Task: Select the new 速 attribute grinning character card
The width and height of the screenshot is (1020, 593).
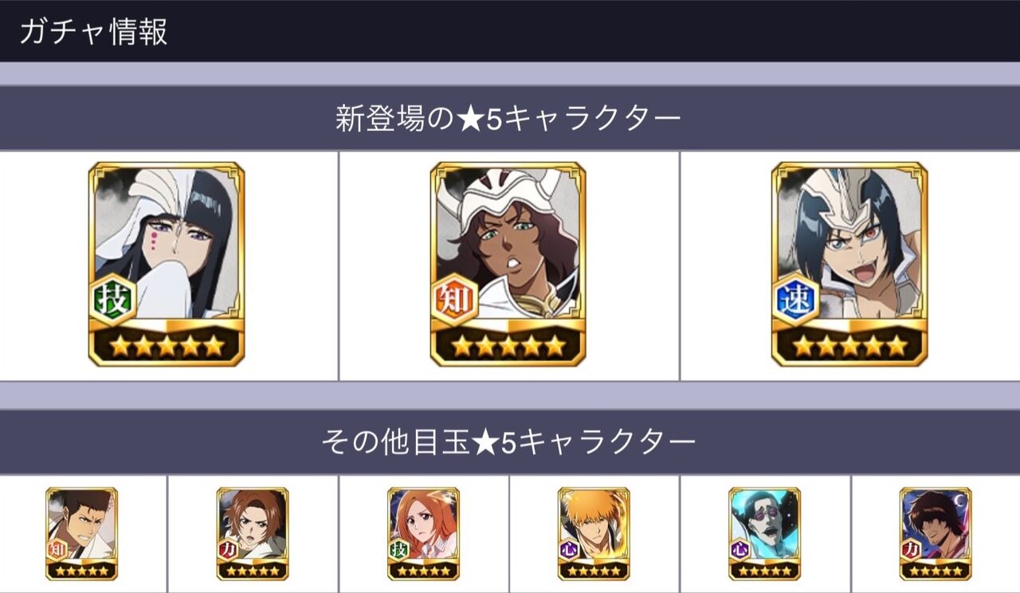Action: point(849,265)
